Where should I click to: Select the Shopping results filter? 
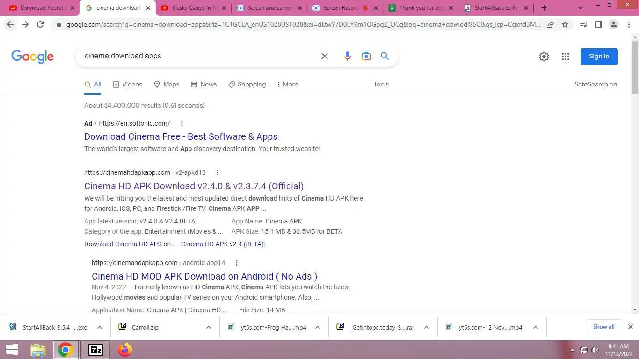pyautogui.click(x=247, y=85)
